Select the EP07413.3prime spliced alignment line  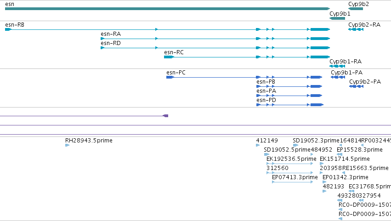pyautogui.click(x=293, y=182)
